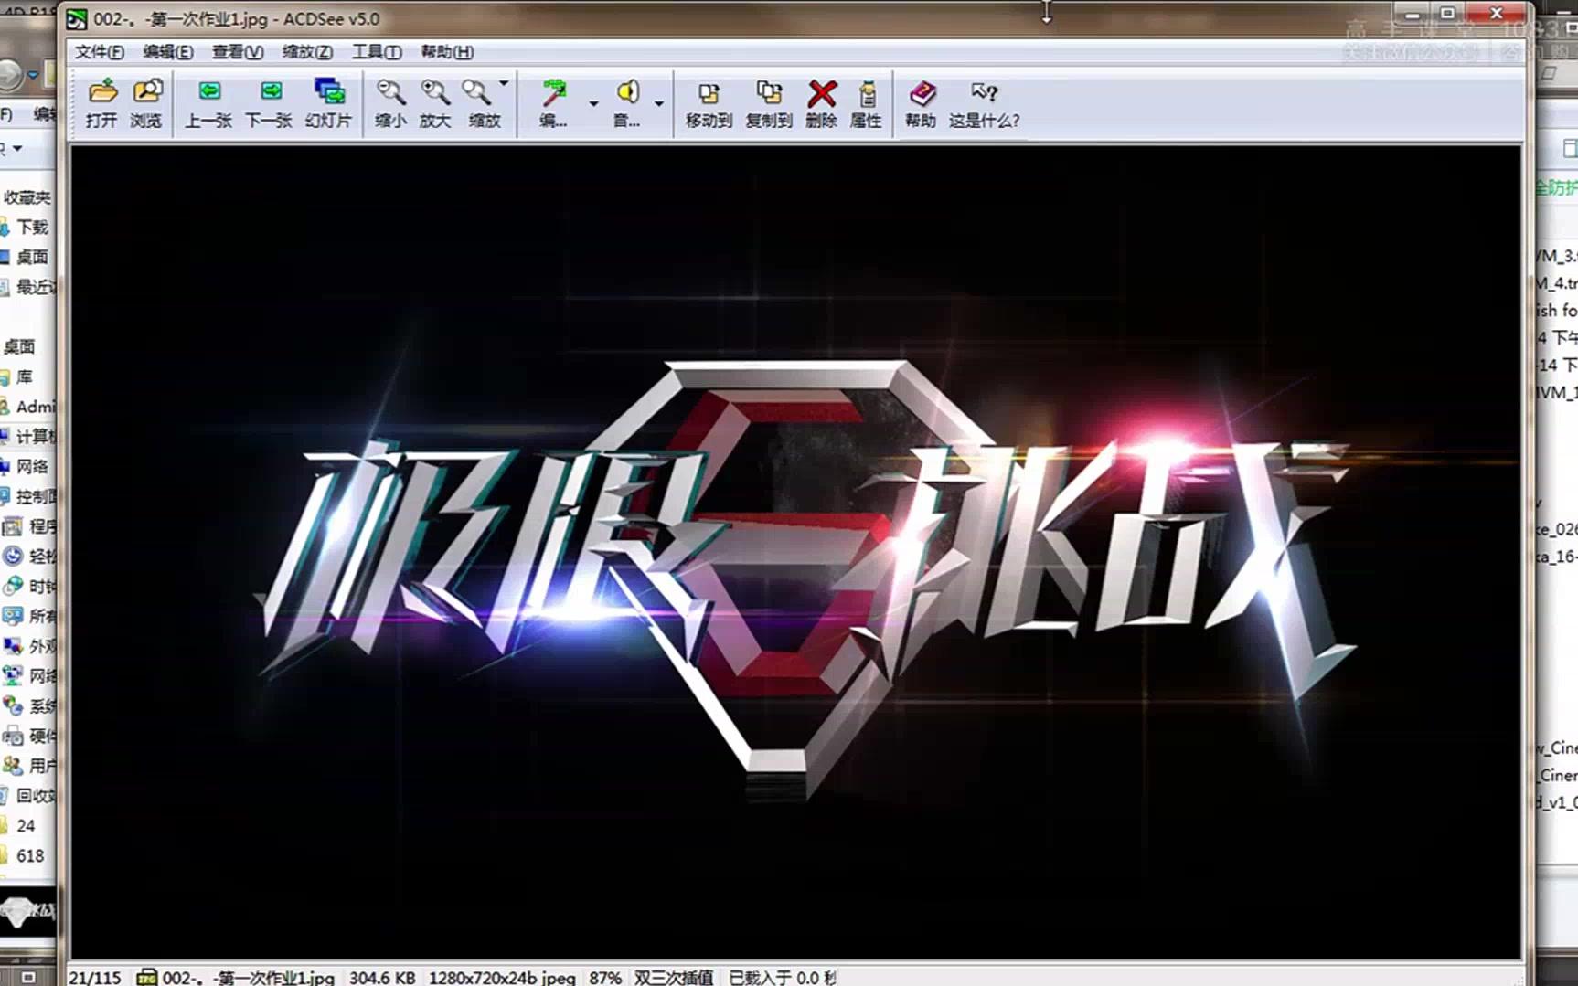Image resolution: width=1578 pixels, height=986 pixels.
Task: Delete the image with 删除 red X
Action: [x=822, y=92]
